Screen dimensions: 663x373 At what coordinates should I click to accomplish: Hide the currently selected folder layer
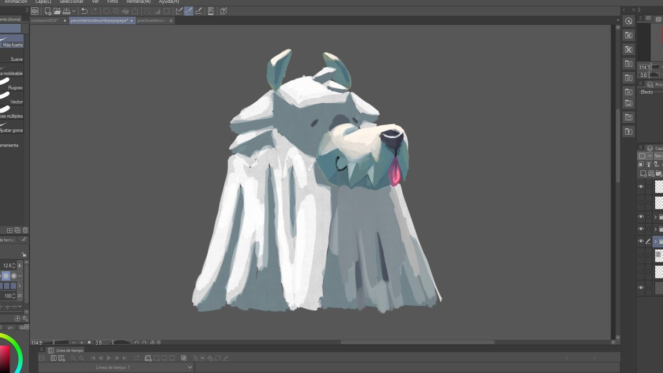tap(641, 241)
